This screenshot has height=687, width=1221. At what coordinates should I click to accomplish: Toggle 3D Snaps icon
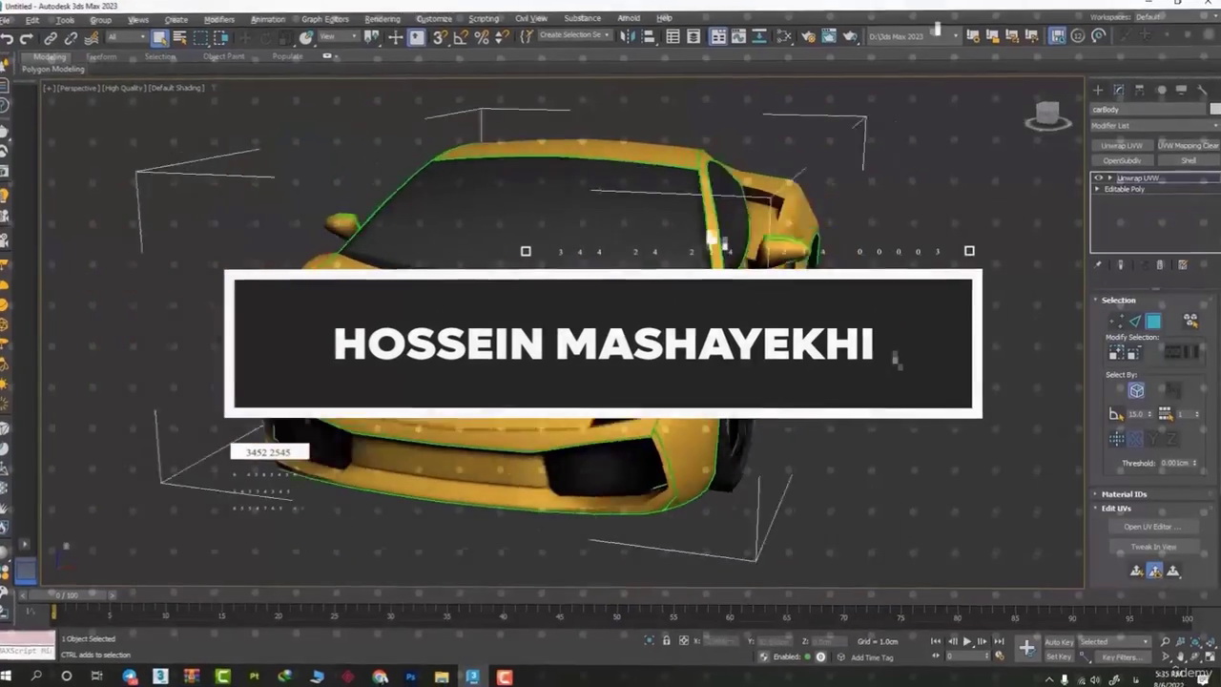pyautogui.click(x=440, y=37)
